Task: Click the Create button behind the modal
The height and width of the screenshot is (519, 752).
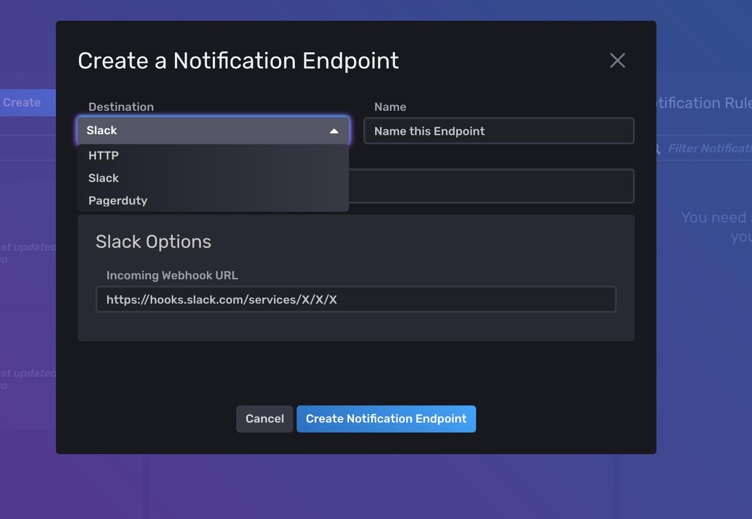Action: [x=21, y=102]
